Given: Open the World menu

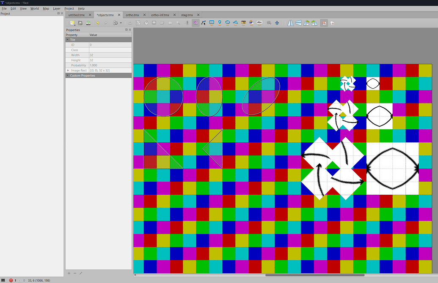Looking at the screenshot, I should pyautogui.click(x=34, y=8).
